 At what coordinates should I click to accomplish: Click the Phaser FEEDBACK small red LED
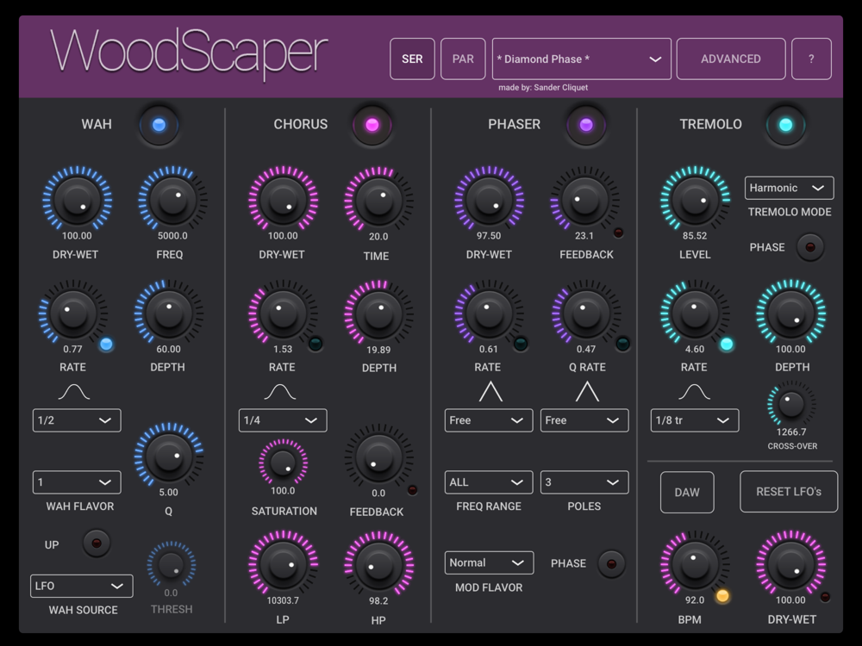[x=618, y=233]
